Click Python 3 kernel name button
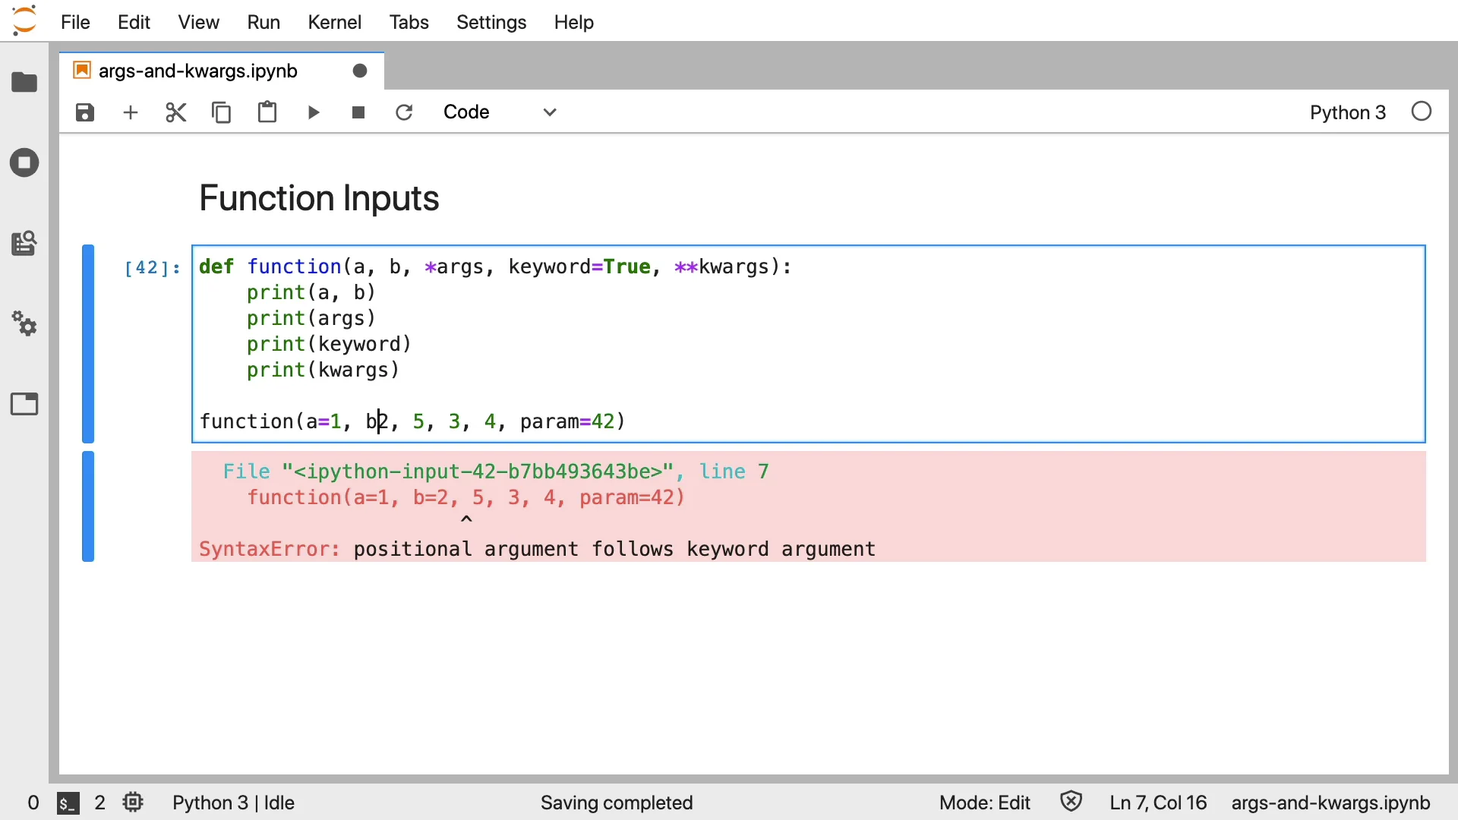This screenshot has width=1458, height=820. coord(1347,112)
